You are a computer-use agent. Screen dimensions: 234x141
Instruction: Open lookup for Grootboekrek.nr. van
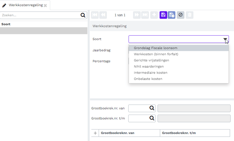pyautogui.click(x=152, y=108)
